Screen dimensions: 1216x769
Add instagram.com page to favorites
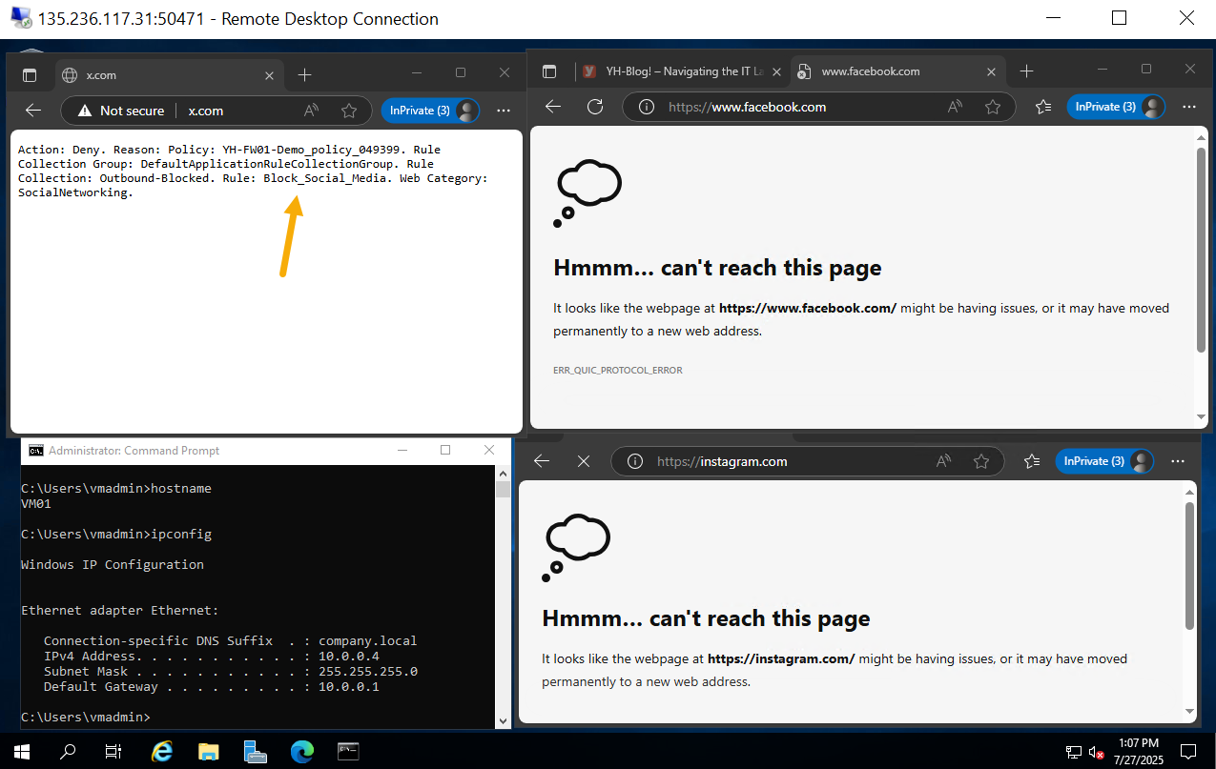tap(981, 461)
